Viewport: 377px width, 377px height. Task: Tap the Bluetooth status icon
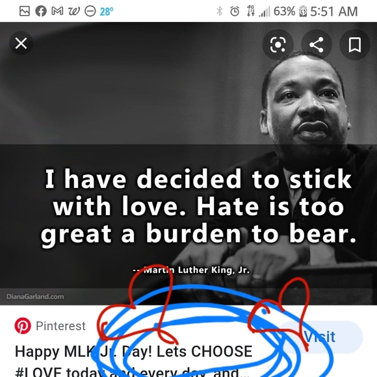pyautogui.click(x=219, y=11)
